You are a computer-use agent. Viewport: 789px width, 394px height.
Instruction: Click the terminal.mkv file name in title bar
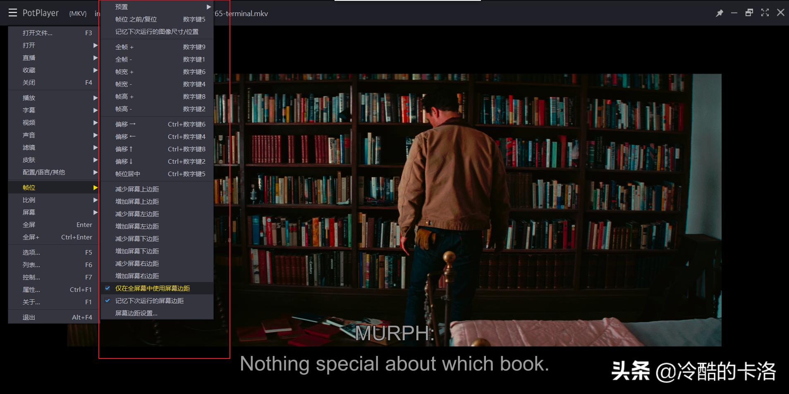pyautogui.click(x=241, y=14)
